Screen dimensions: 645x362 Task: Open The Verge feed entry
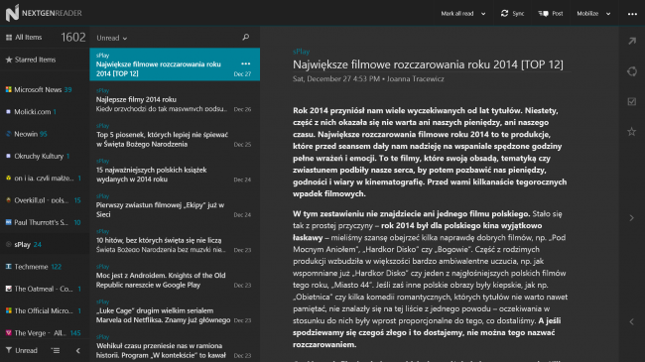[x=45, y=333]
